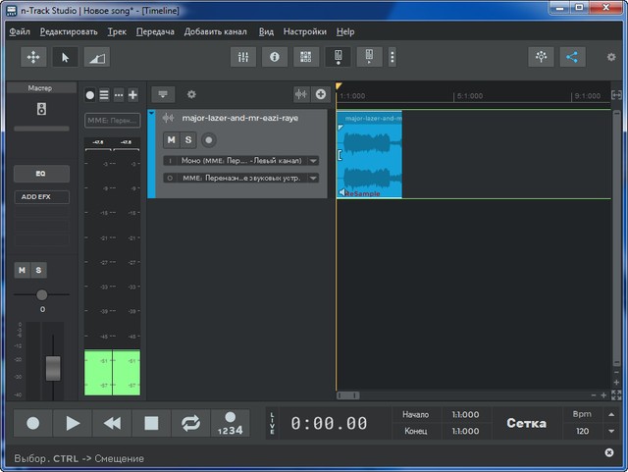This screenshot has width=628, height=472.
Task: Click the Play button in transport bar
Action: [73, 423]
